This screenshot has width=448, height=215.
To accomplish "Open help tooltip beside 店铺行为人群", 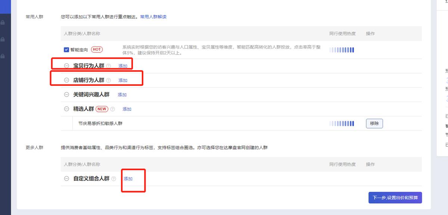I will click(108, 80).
